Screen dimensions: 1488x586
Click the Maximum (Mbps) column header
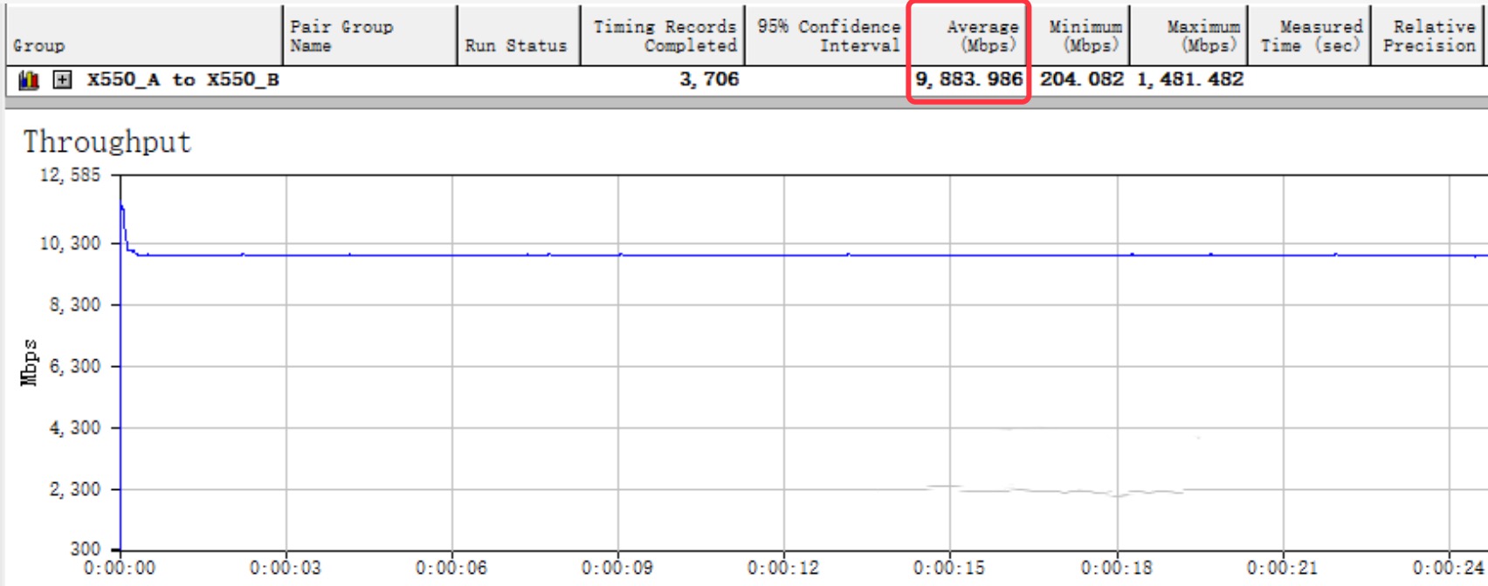click(1189, 36)
